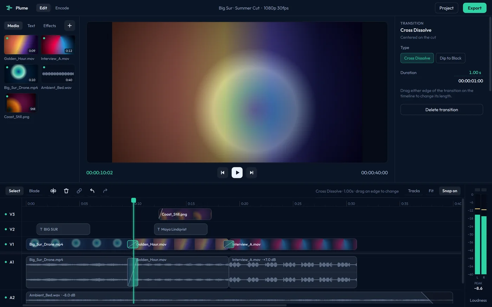Viewport: 492px width, 307px height.
Task: Delete selection using the trash icon
Action: (66, 191)
